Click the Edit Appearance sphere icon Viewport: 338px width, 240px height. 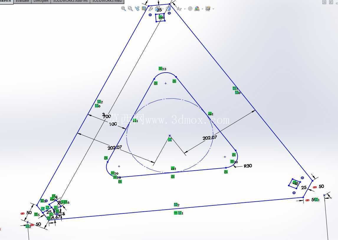[190, 9]
